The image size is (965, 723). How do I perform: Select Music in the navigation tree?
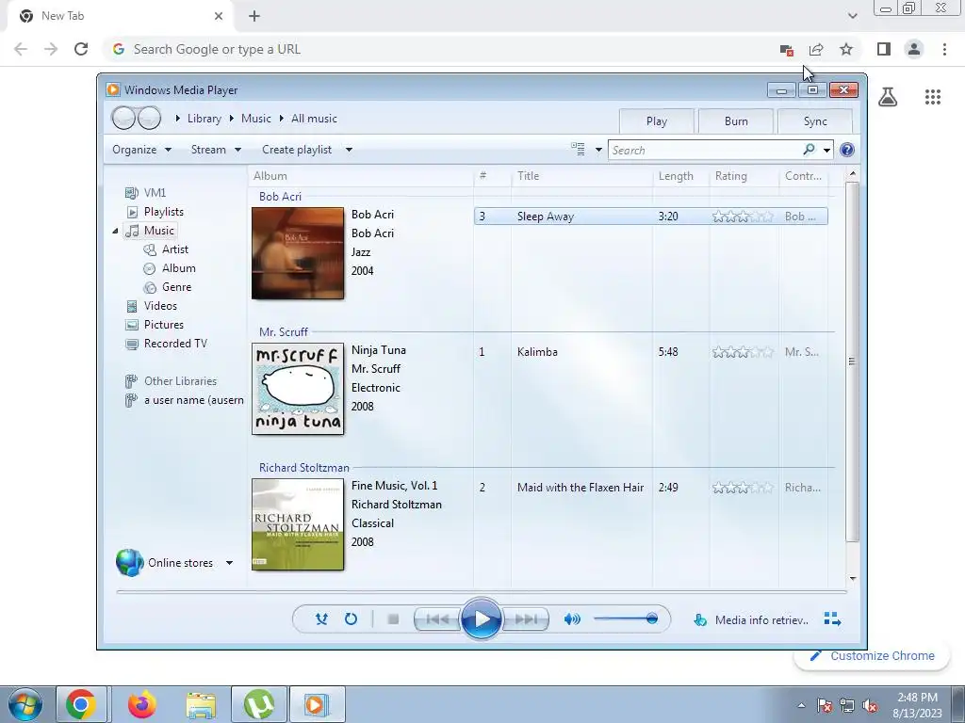point(158,231)
